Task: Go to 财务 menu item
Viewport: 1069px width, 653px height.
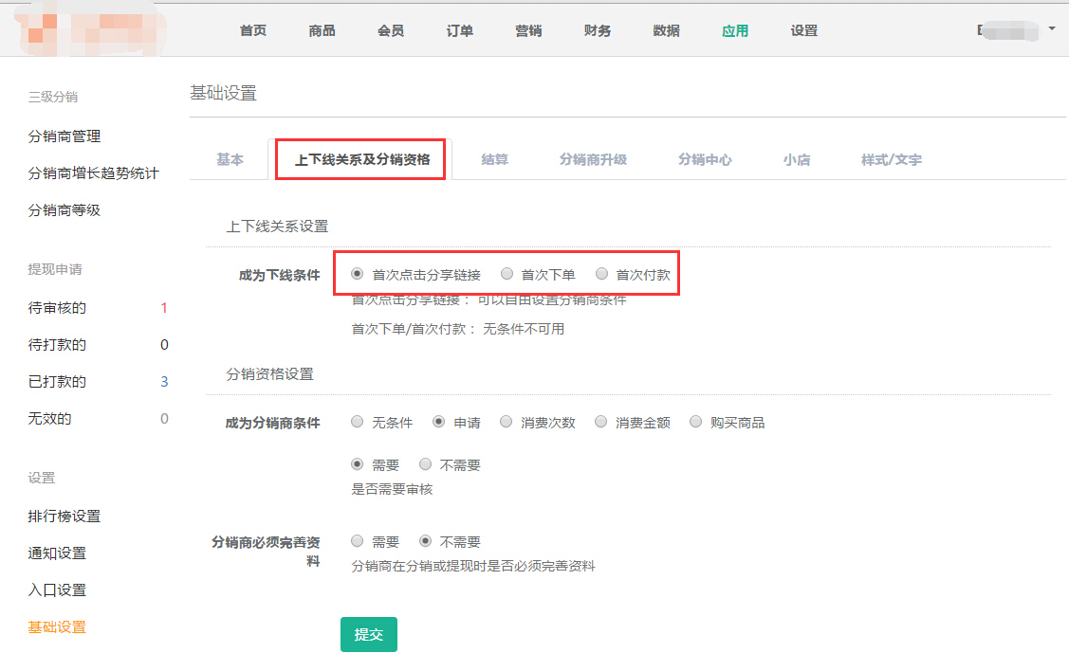Action: pos(598,30)
